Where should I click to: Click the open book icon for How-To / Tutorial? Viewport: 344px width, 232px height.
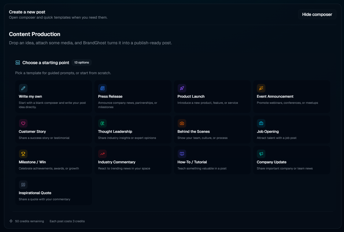coord(182,154)
